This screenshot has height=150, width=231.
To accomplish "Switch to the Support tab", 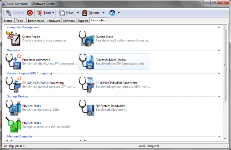I will click(x=83, y=21).
